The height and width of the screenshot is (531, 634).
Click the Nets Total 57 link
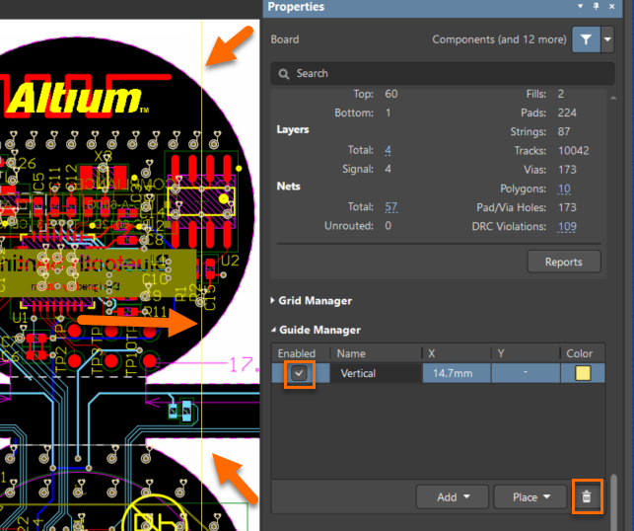pyautogui.click(x=390, y=207)
